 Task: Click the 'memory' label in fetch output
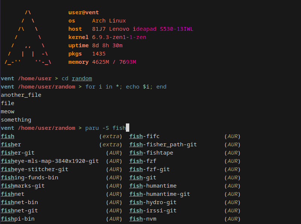click(79, 62)
